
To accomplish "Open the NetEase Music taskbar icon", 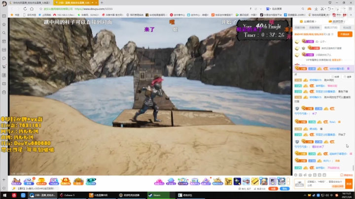I will click(x=14, y=195).
